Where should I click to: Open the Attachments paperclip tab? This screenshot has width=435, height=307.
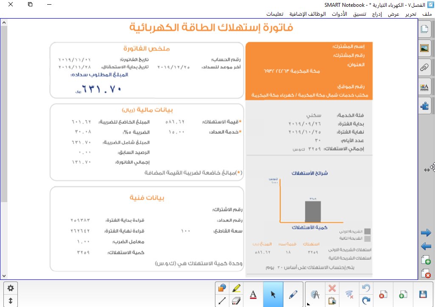click(424, 68)
